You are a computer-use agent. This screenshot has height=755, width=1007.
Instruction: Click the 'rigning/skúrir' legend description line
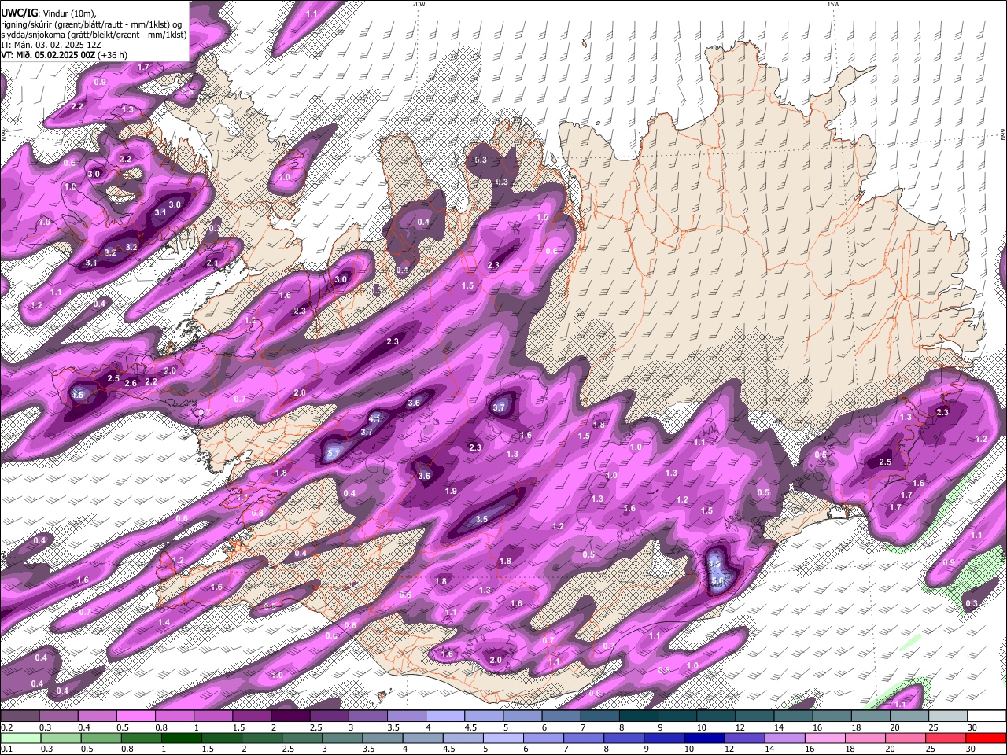pyautogui.click(x=91, y=24)
